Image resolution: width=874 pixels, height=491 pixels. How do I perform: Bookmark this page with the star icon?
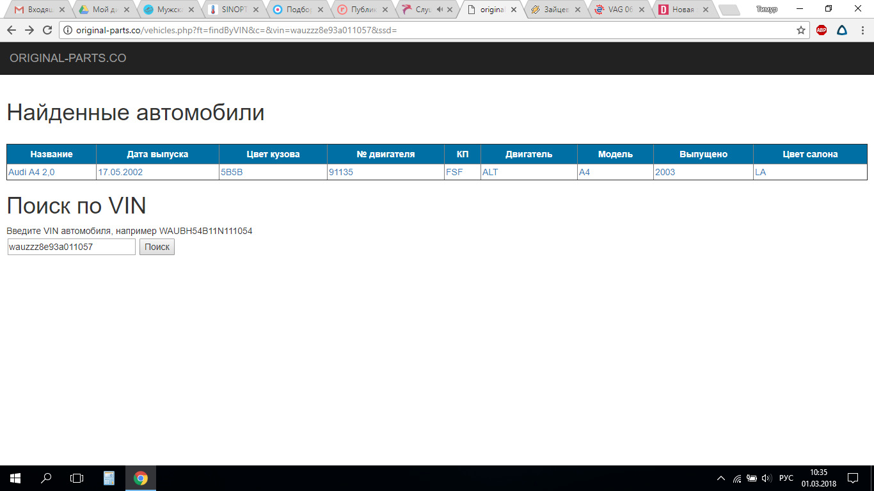click(801, 30)
